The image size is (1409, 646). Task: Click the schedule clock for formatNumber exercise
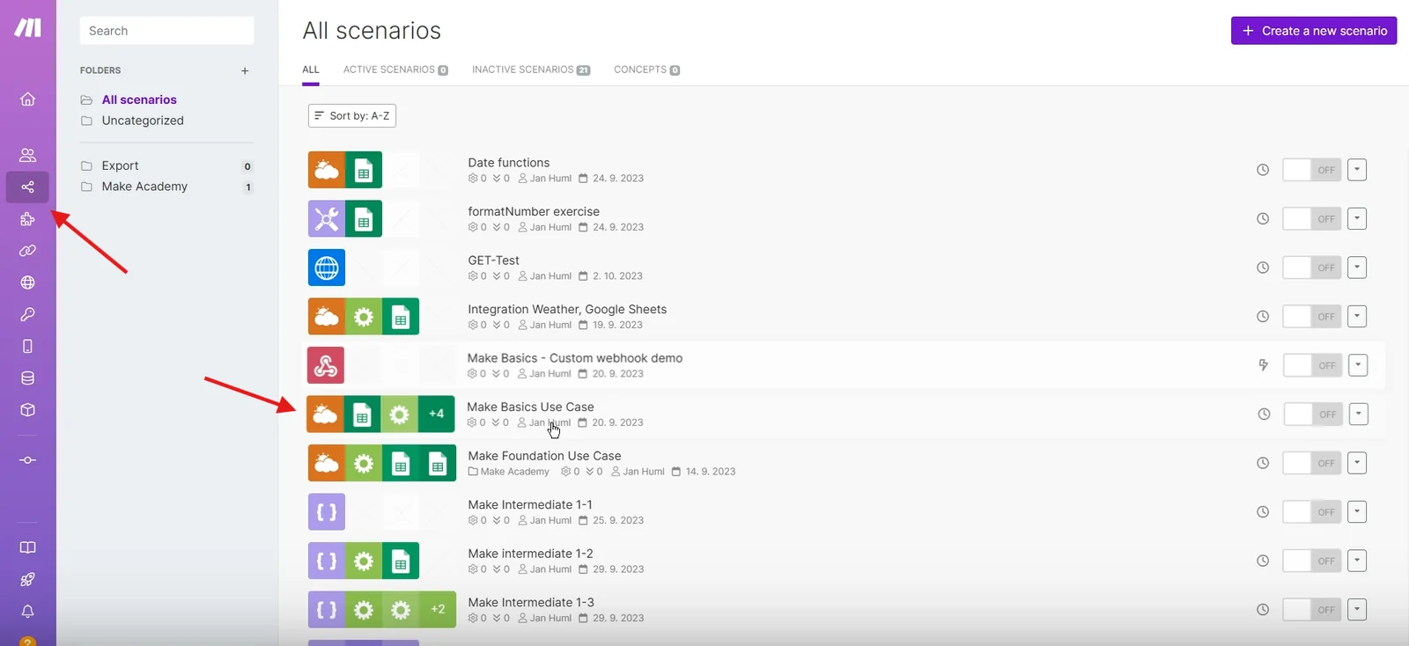1263,218
